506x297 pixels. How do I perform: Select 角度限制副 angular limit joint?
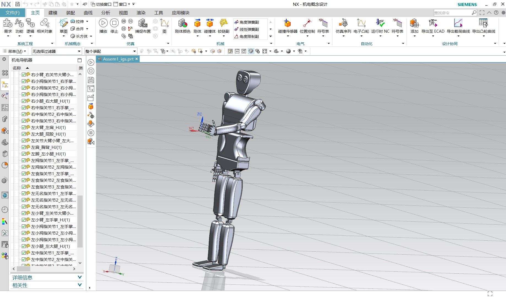click(x=247, y=37)
